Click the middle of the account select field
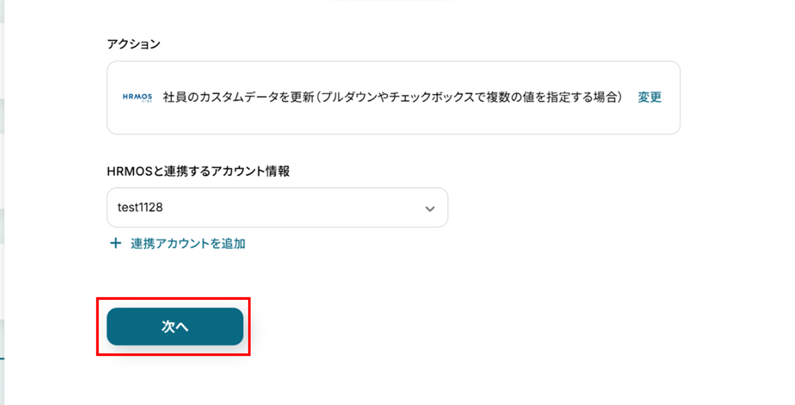 pos(277,207)
